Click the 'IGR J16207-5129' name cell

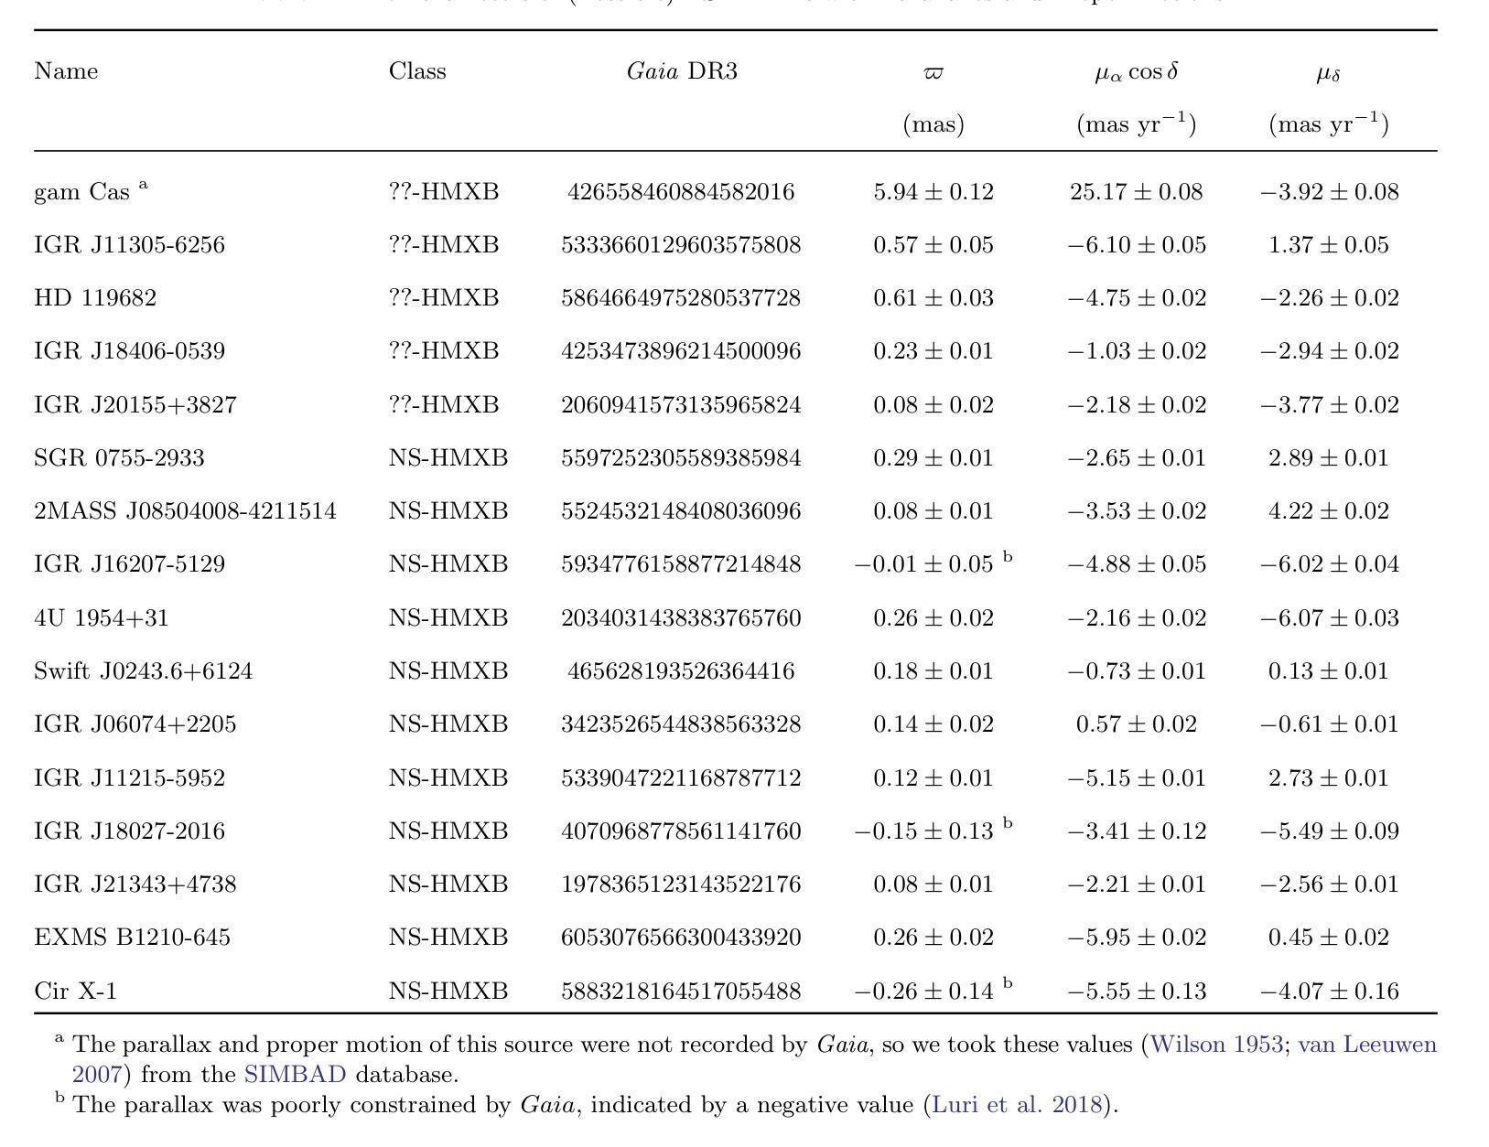(x=129, y=564)
